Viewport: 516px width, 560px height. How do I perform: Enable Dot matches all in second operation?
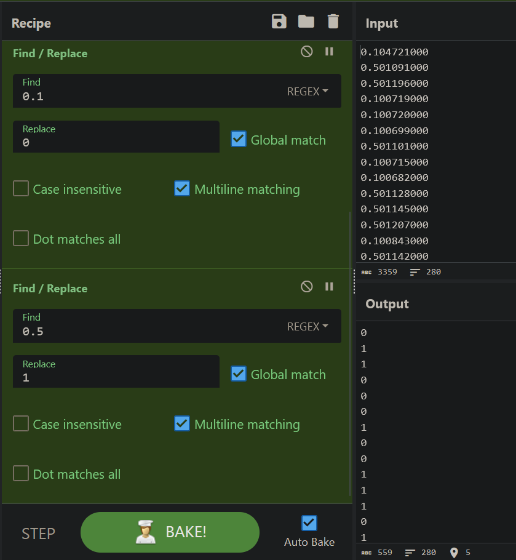(21, 474)
